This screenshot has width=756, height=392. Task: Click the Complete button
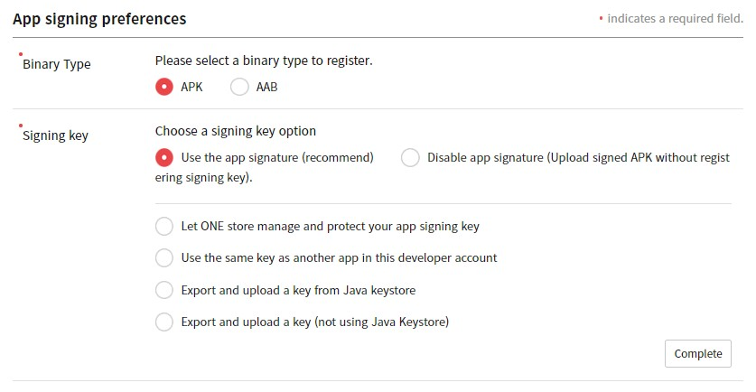point(697,353)
